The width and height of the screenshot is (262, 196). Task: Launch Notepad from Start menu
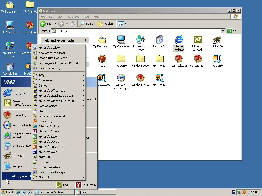17,166
